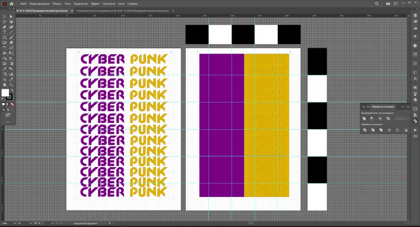Select the Direct Selection tool

(x=11, y=17)
